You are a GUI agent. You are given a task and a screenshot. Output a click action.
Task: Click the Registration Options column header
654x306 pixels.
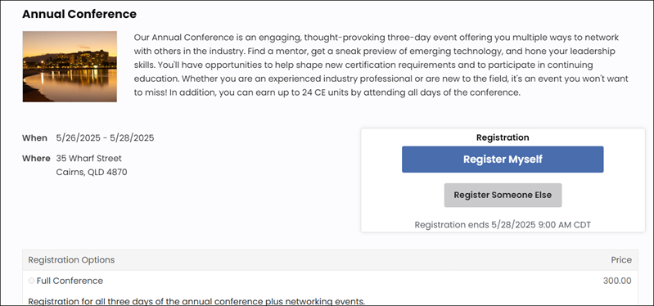[71, 260]
